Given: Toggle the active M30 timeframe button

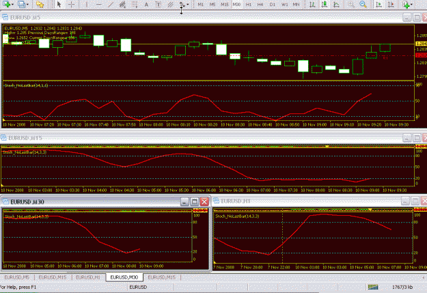Looking at the screenshot, I should [x=236, y=4].
